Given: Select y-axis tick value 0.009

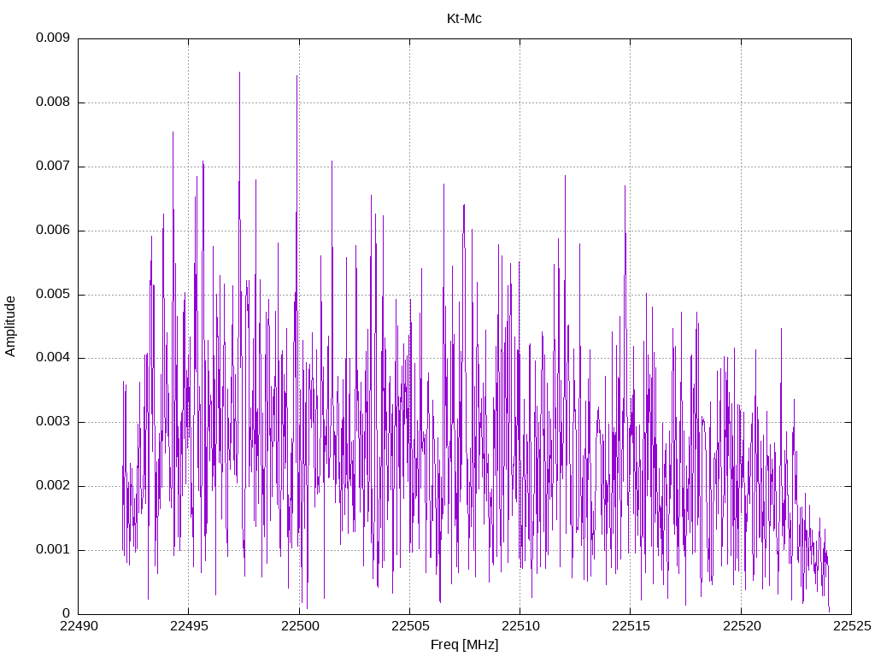Looking at the screenshot, I should click(53, 38).
